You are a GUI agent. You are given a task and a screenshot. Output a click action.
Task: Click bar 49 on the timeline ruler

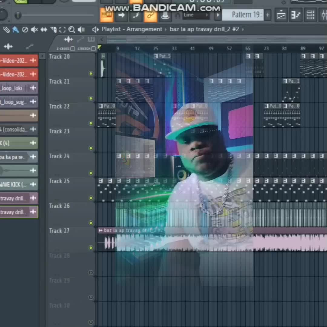point(211,48)
